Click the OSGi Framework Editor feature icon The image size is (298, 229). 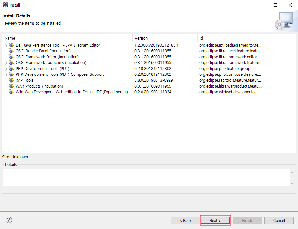click(11, 57)
